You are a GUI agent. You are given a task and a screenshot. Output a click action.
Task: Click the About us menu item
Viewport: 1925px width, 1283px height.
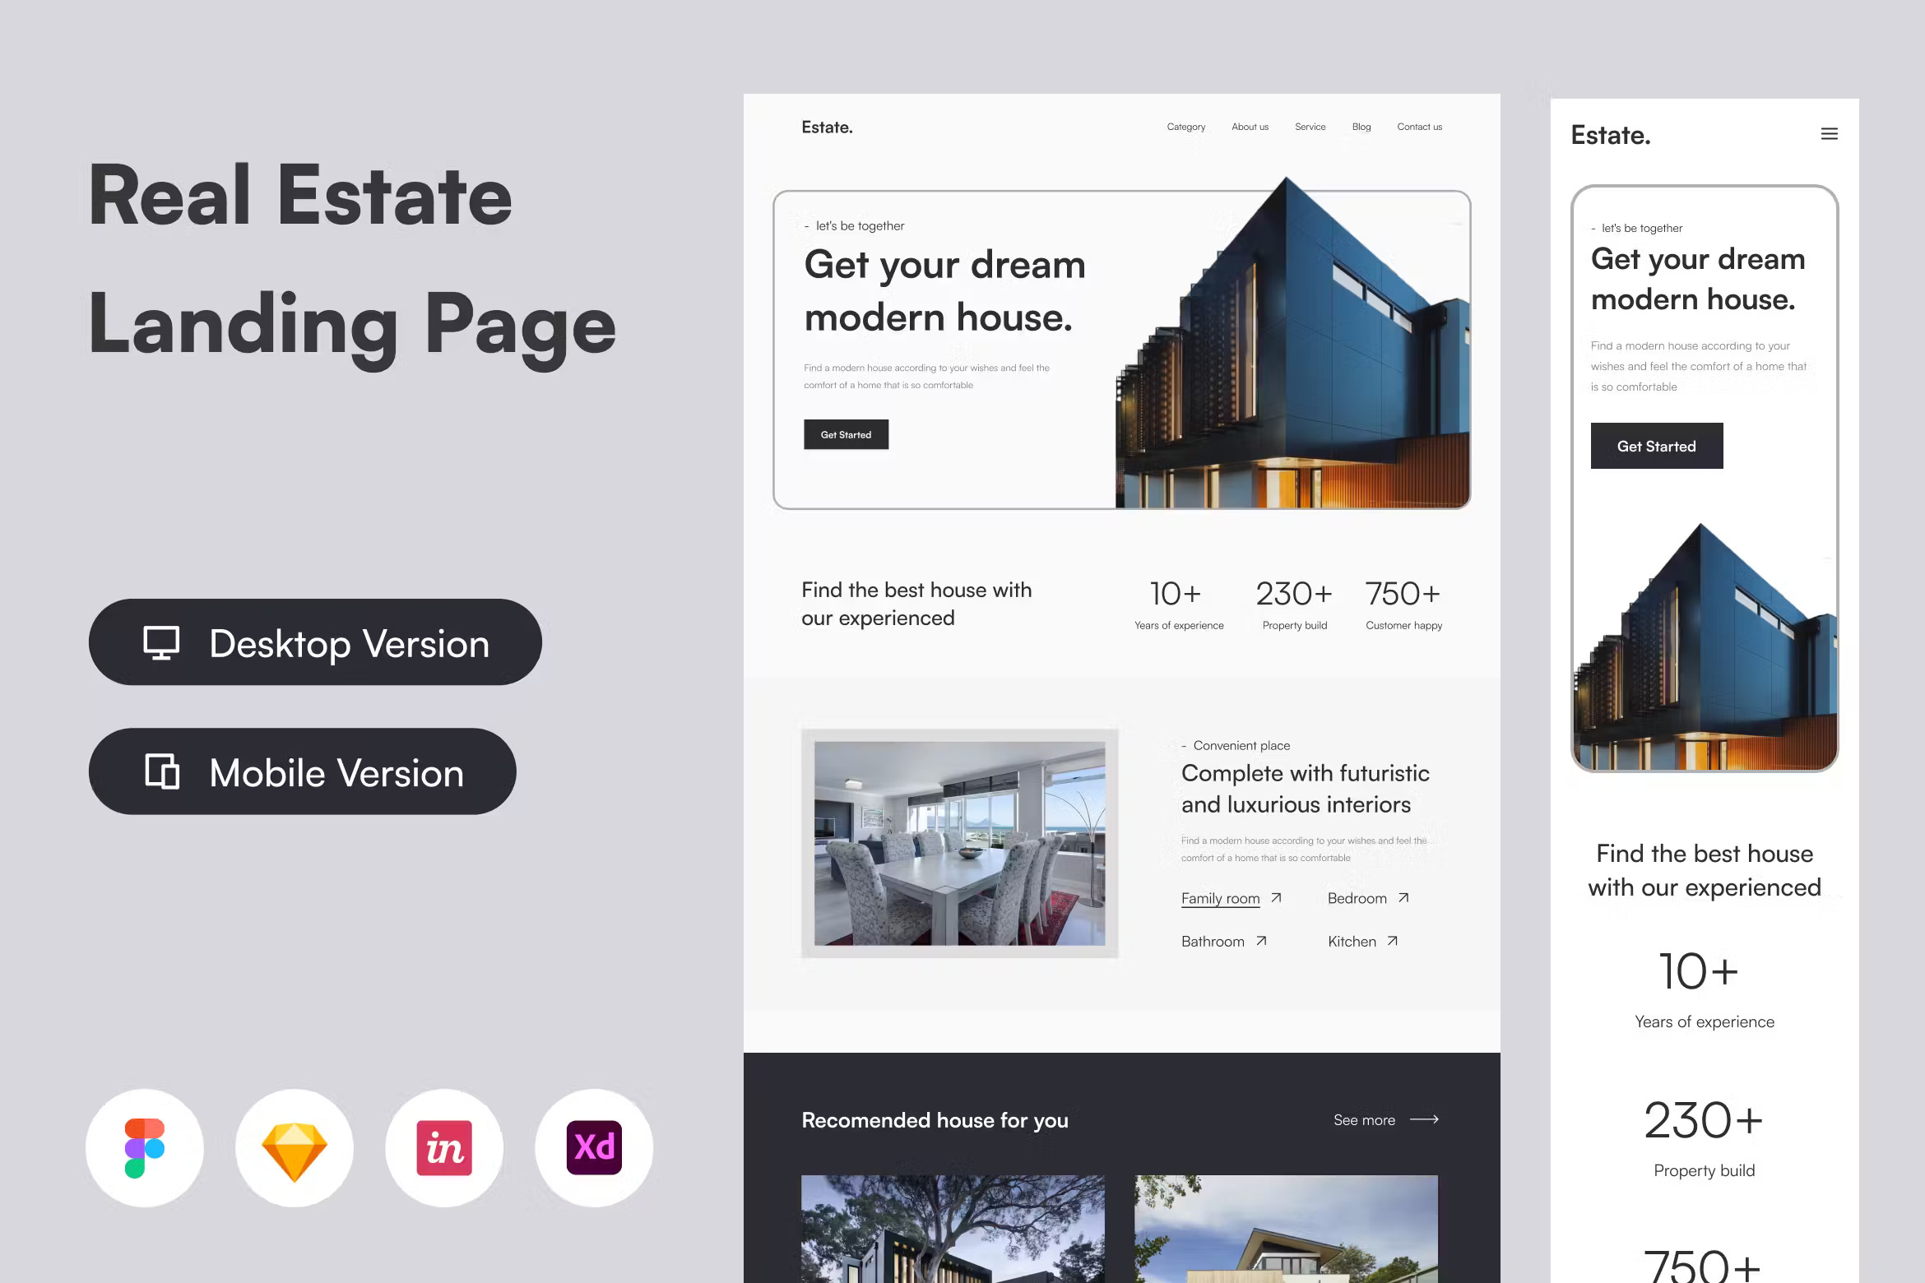click(1250, 127)
